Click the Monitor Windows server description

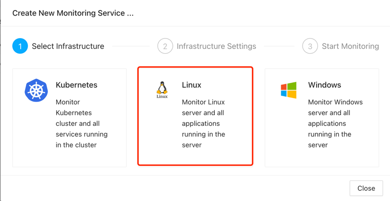pos(335,123)
